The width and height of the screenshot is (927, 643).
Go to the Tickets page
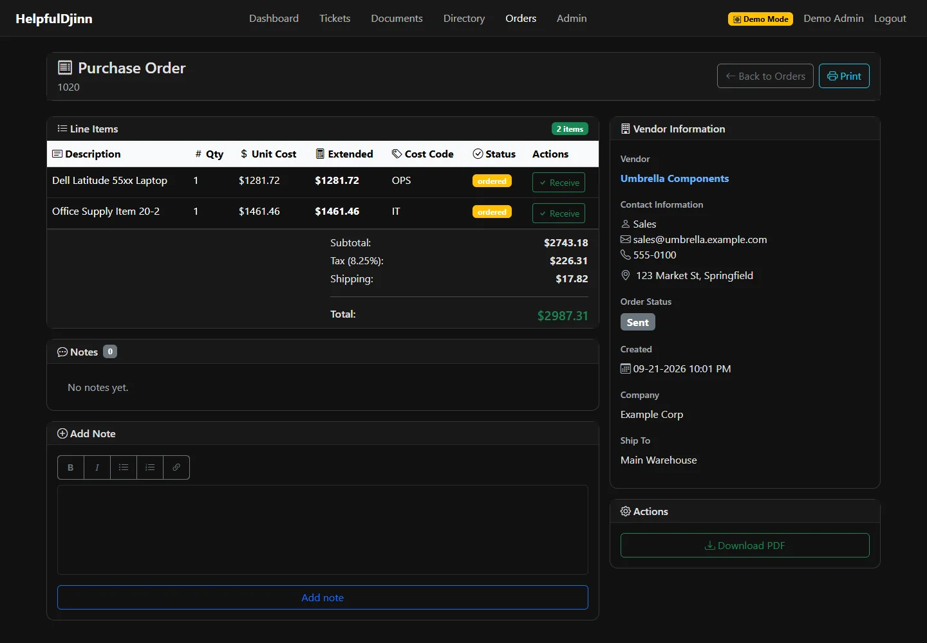pyautogui.click(x=335, y=18)
